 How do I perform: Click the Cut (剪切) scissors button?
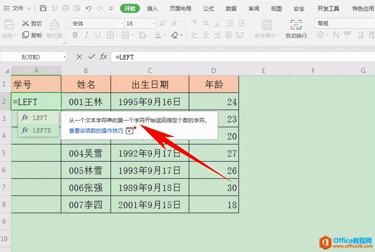[32, 23]
